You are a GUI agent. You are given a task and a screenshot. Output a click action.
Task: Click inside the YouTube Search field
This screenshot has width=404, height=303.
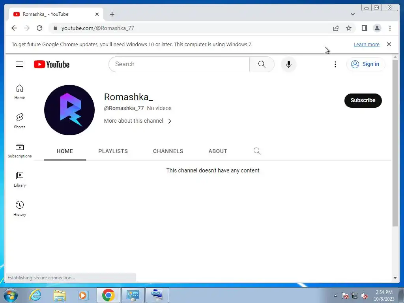click(179, 64)
